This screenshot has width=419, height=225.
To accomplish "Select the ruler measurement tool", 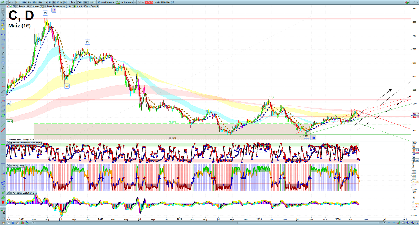I will click(3, 92).
